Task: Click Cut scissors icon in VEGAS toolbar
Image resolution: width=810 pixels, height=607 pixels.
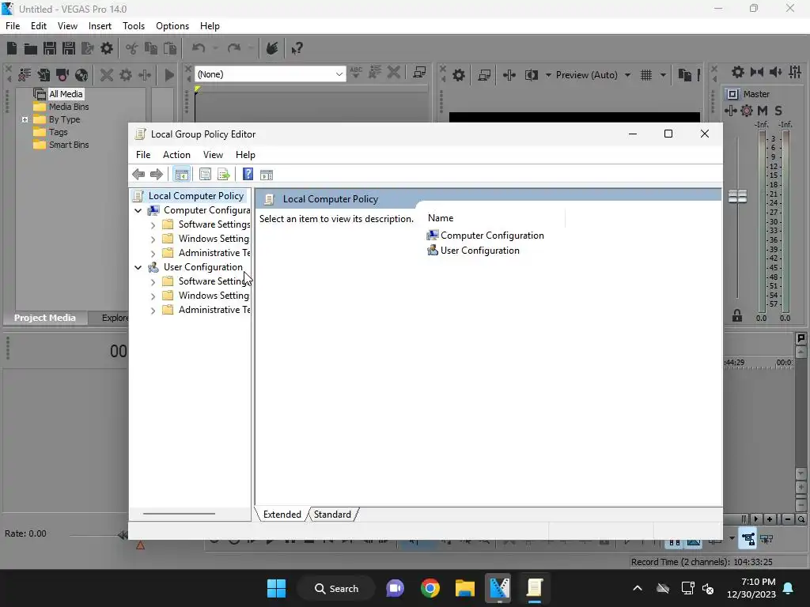Action: (x=132, y=48)
